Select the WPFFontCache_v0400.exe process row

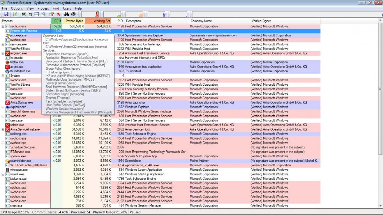point(160,165)
